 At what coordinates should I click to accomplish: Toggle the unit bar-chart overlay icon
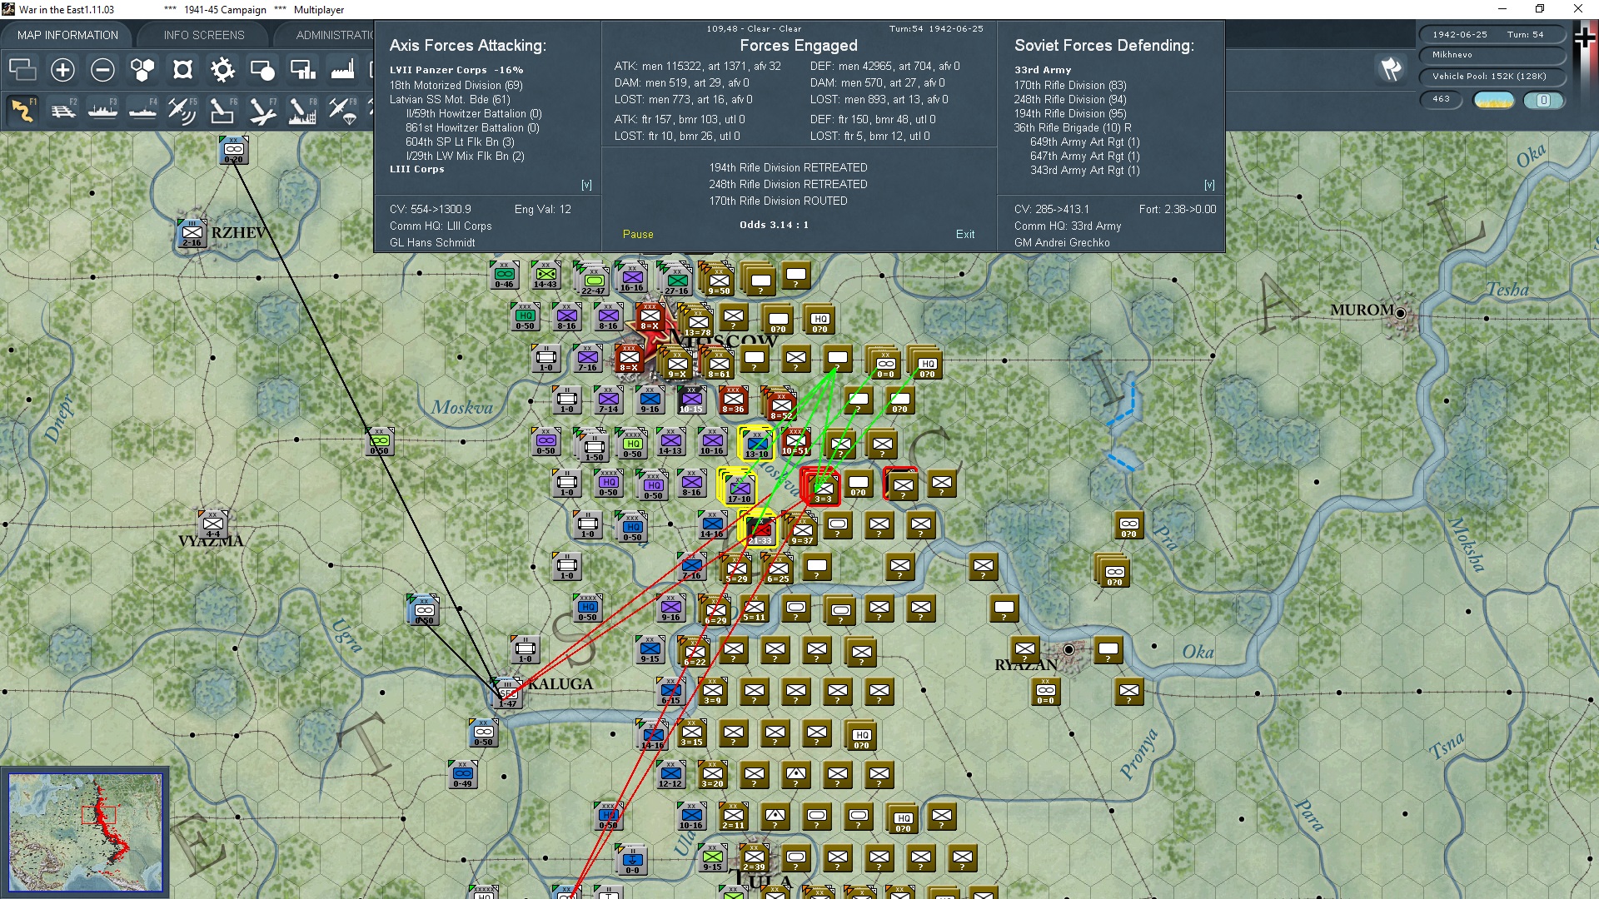click(302, 70)
